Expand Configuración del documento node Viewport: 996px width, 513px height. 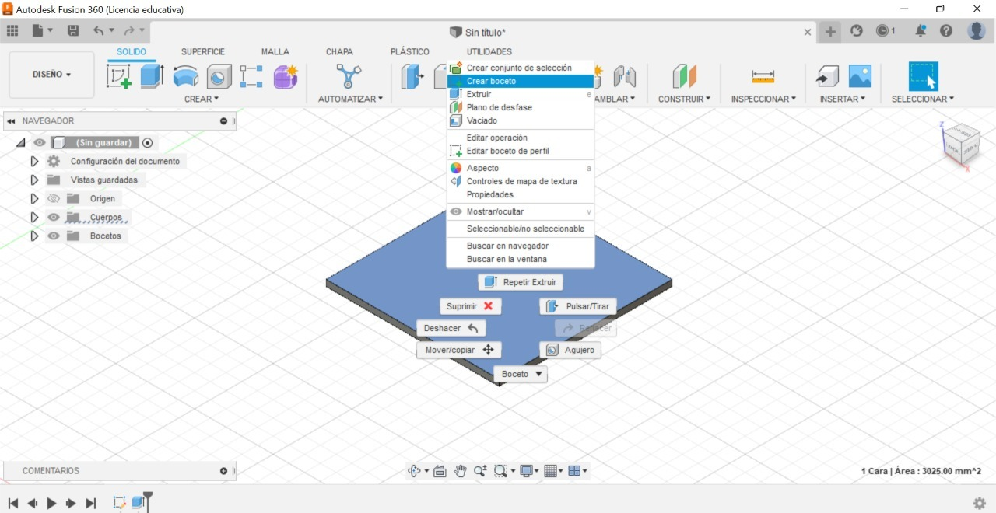pos(34,161)
